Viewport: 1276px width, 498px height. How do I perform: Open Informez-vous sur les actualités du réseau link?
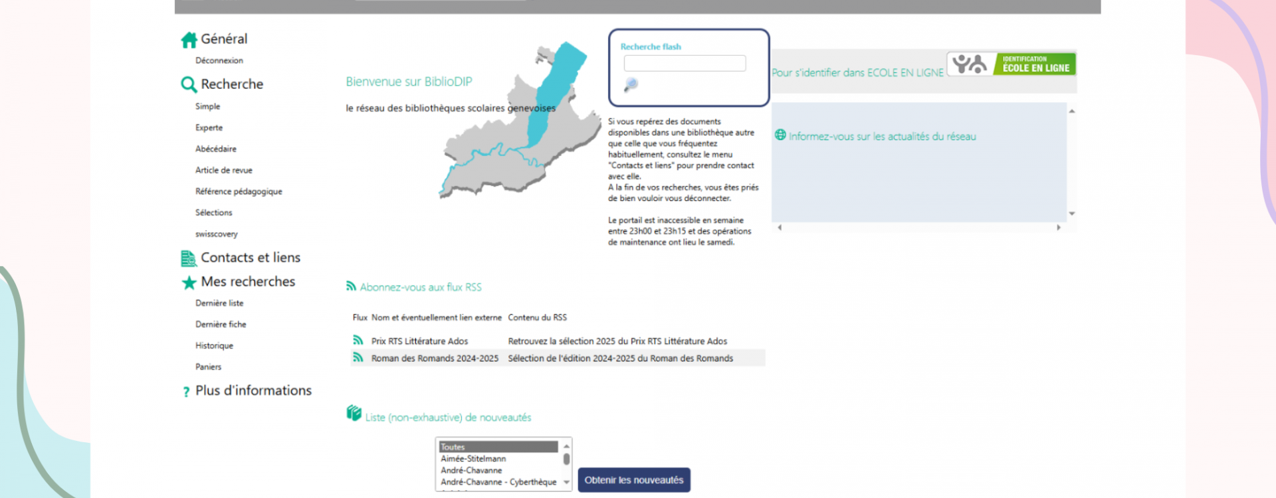click(x=882, y=136)
